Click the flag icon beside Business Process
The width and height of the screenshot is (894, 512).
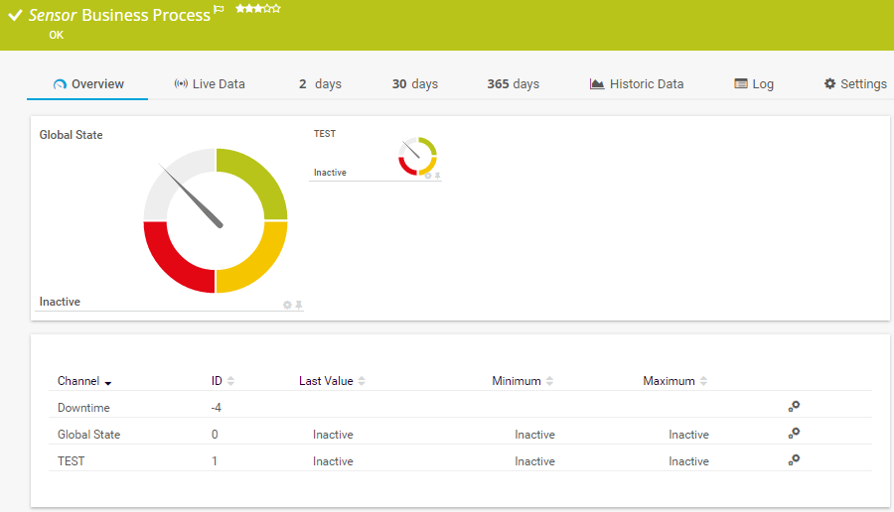coord(219,9)
